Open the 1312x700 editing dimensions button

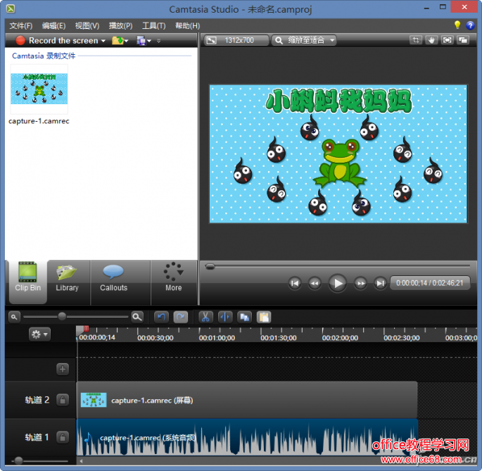pos(236,40)
